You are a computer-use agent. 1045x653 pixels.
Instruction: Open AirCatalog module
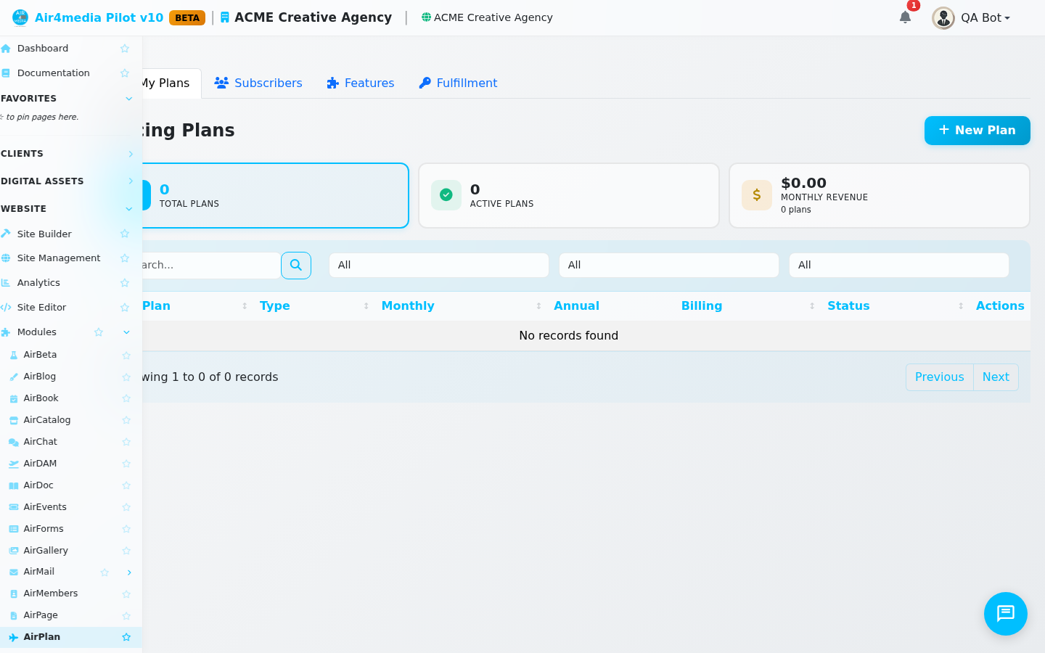[47, 420]
